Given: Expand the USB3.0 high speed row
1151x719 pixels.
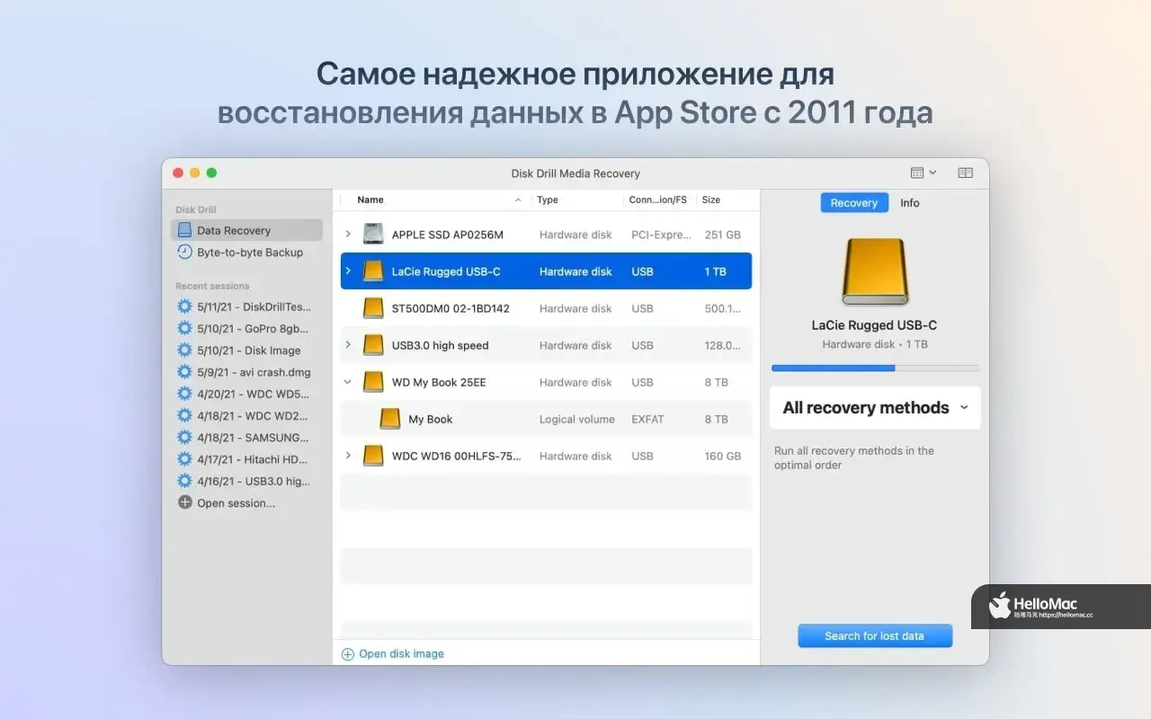Looking at the screenshot, I should click(348, 345).
